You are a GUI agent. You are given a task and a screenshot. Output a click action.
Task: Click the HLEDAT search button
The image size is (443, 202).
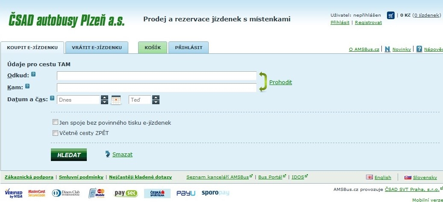[69, 155]
